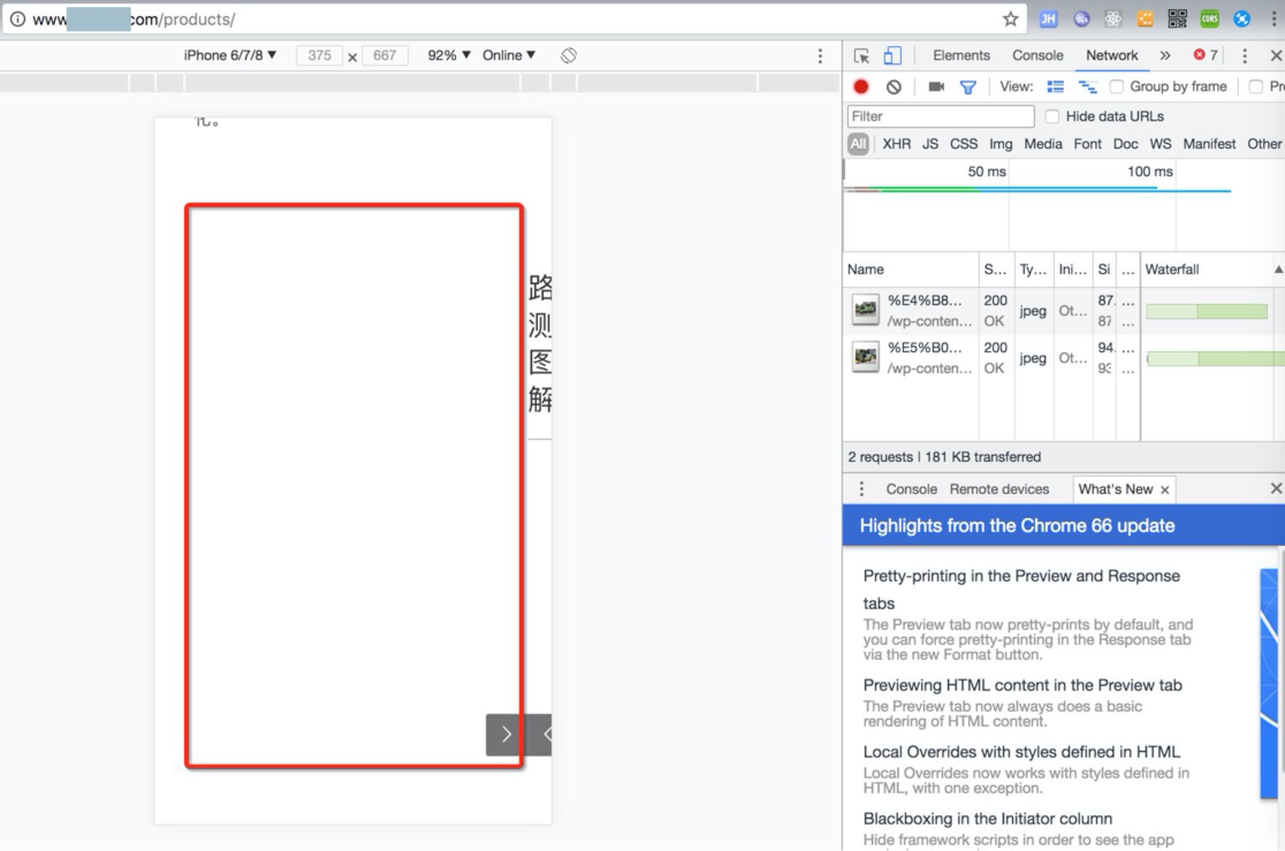Filter requests by WS
The height and width of the screenshot is (851, 1285).
tap(1160, 144)
